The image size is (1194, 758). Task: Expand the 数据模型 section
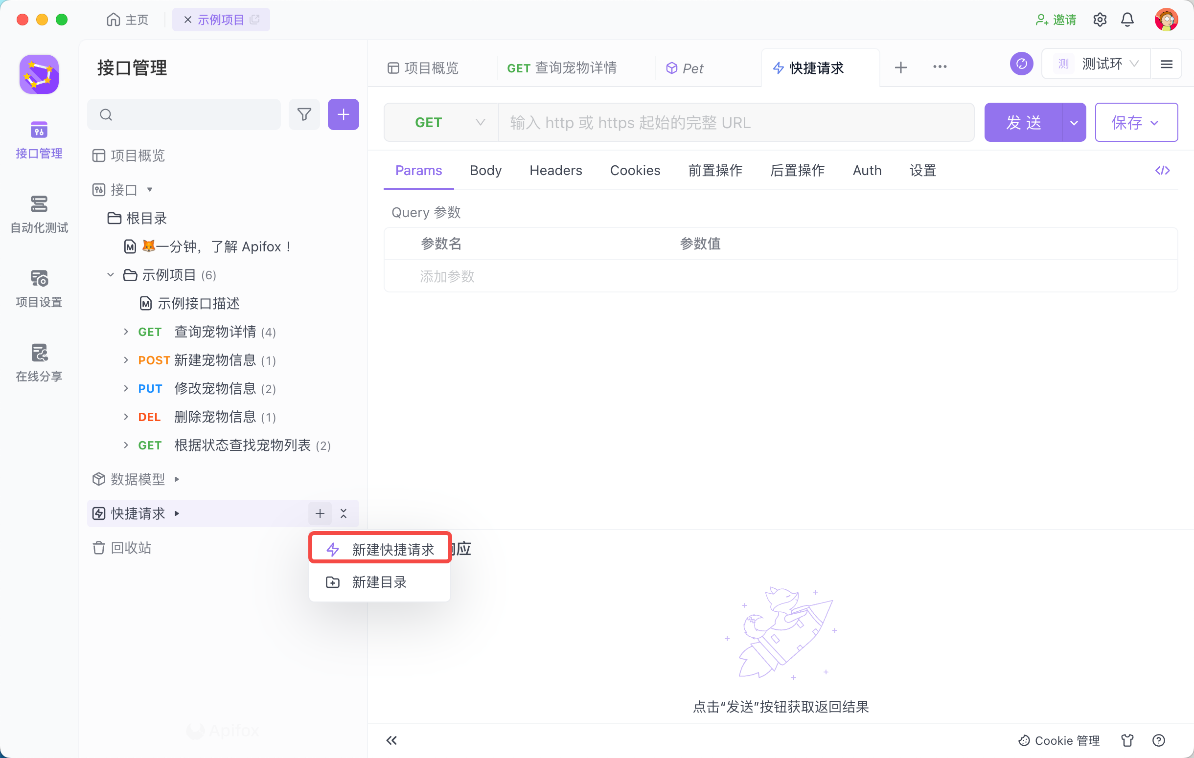pyautogui.click(x=177, y=479)
